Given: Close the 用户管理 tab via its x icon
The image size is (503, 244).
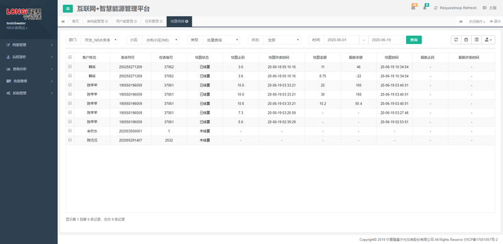Looking at the screenshot, I should 135,21.
